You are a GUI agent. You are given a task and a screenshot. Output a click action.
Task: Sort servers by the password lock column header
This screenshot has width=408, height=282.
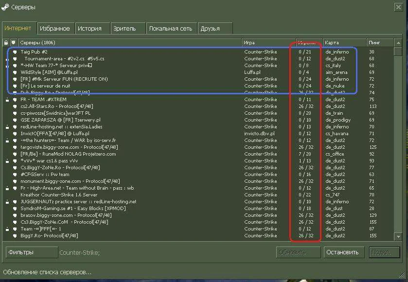click(6, 42)
